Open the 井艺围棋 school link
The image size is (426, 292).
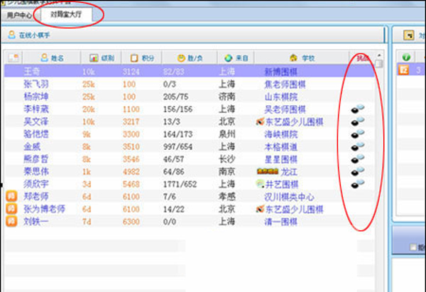[x=282, y=184]
